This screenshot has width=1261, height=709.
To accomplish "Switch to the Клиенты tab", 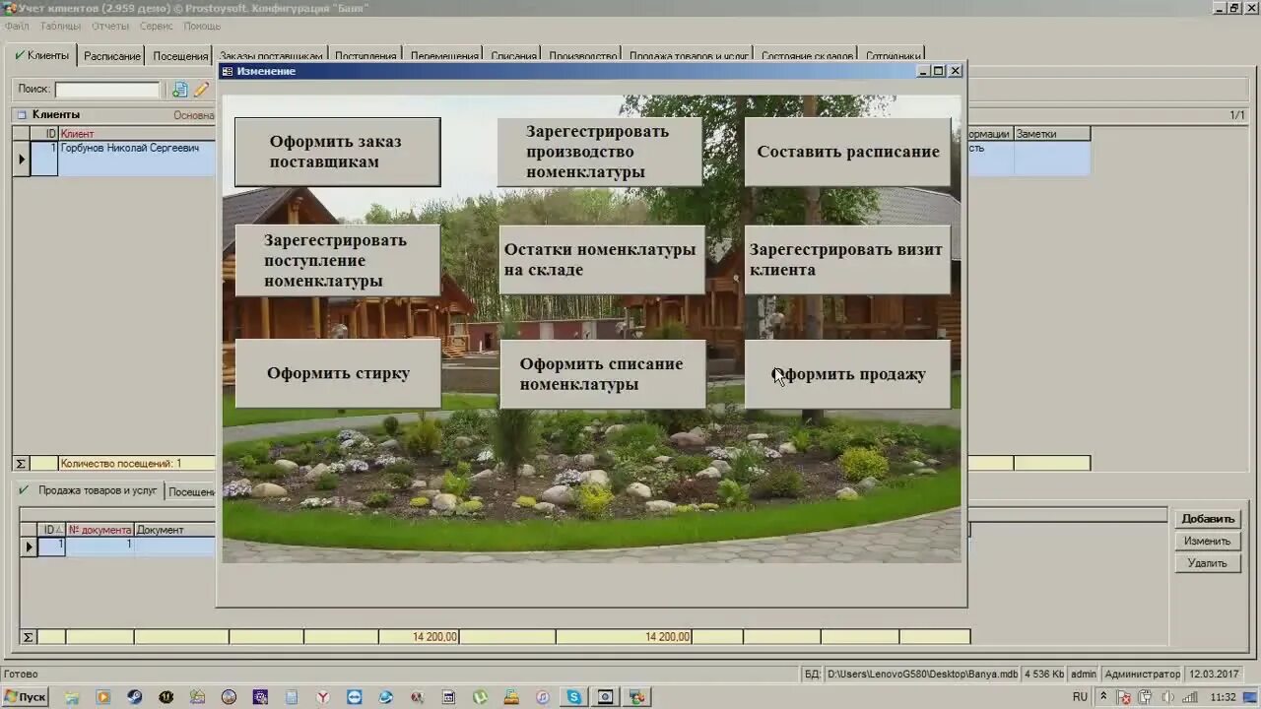I will [x=41, y=55].
